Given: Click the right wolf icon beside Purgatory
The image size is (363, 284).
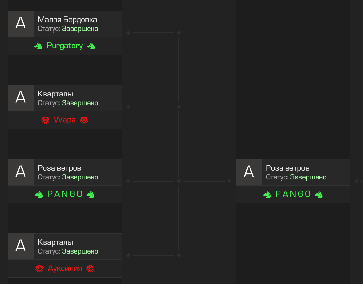Looking at the screenshot, I should click(x=91, y=46).
